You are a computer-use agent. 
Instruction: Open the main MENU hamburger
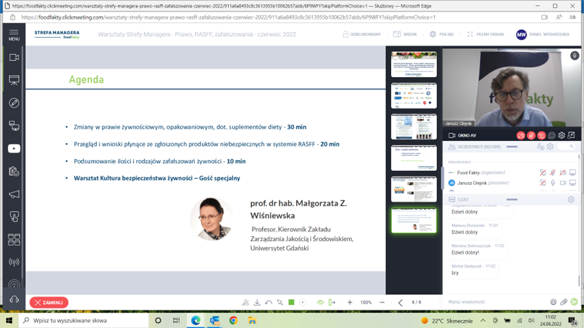point(14,35)
